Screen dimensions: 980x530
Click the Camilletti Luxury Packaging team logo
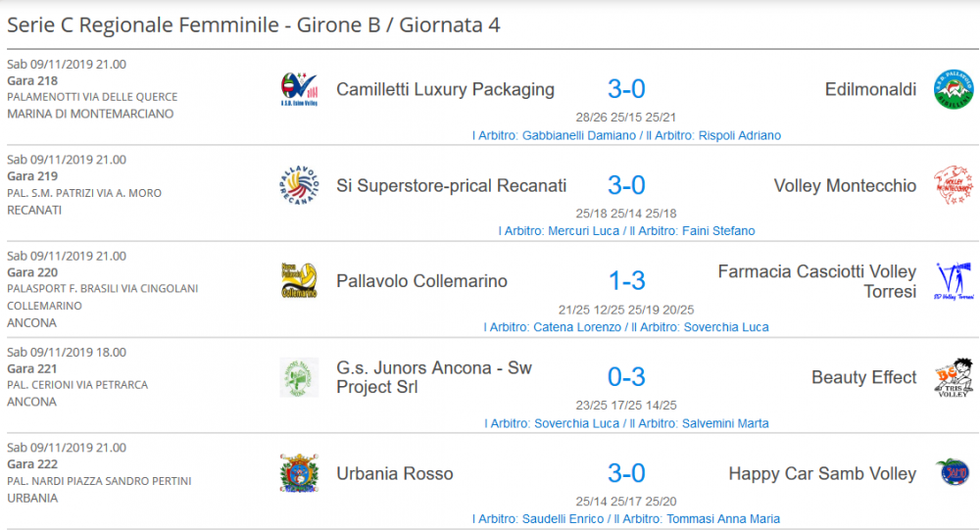(299, 90)
